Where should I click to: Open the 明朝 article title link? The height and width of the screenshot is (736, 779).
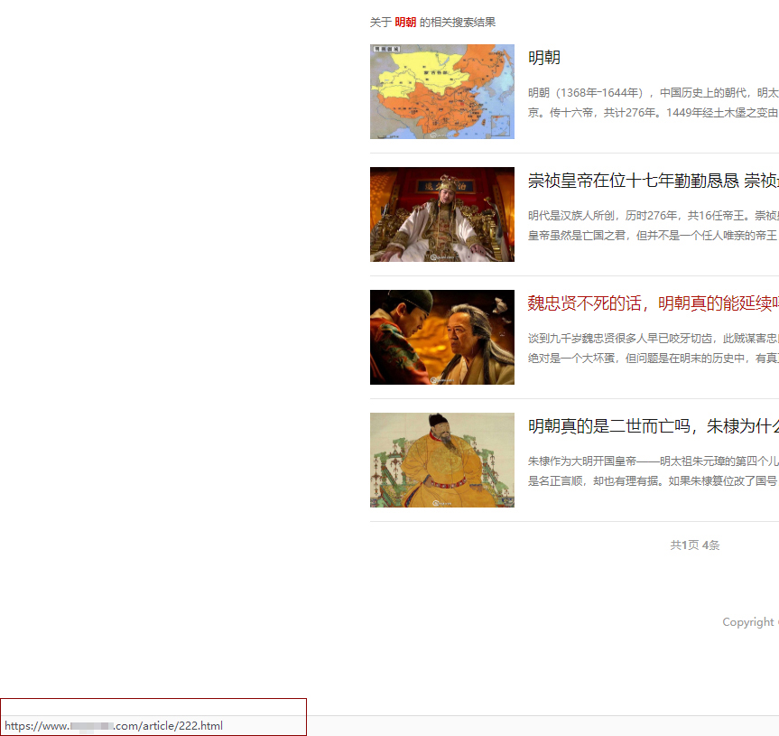click(544, 58)
